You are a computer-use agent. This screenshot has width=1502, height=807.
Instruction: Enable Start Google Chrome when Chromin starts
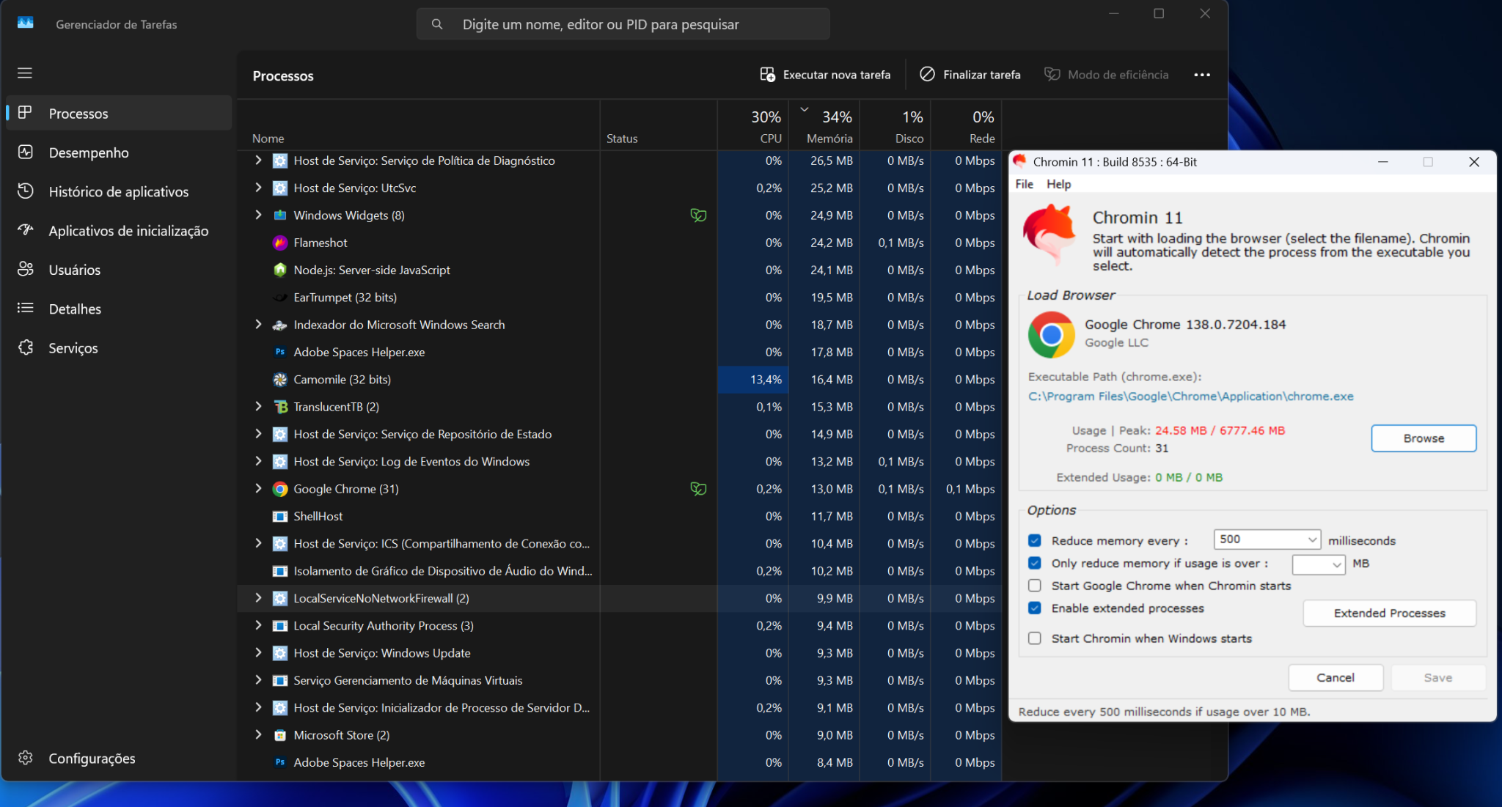point(1035,586)
